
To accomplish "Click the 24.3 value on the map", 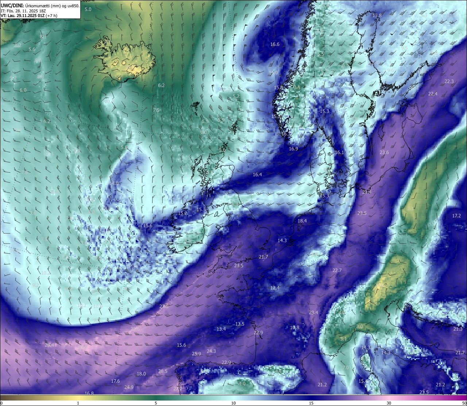I will (x=211, y=351).
